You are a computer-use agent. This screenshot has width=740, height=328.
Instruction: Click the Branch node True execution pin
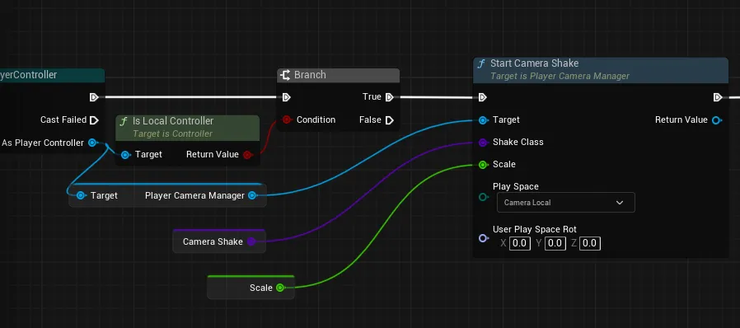[389, 97]
